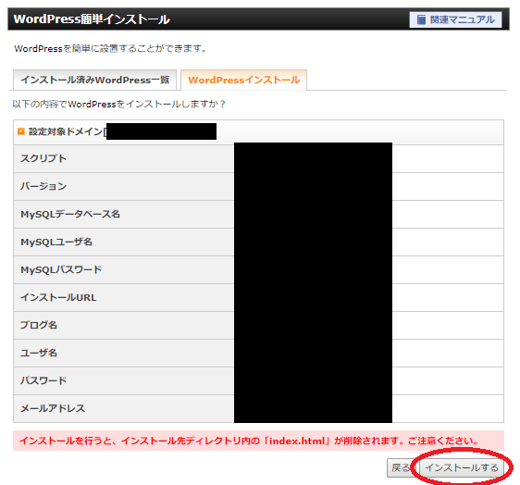Click the 以下の内容でWordPressをインストールしますか question
Screen dimensions: 520x485
tap(119, 105)
